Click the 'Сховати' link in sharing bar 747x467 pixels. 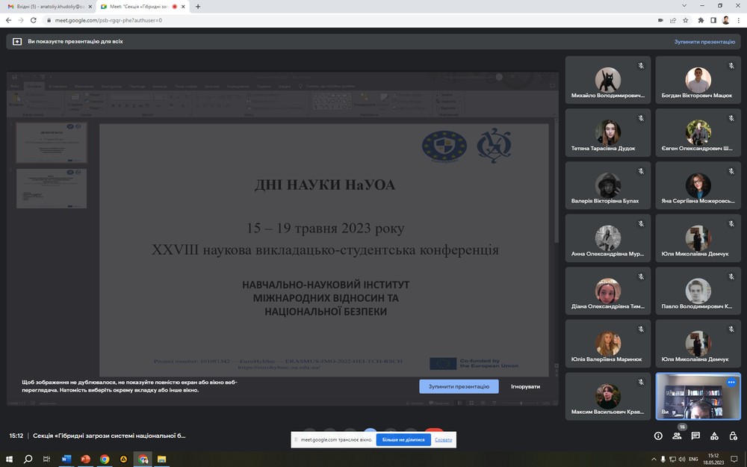444,439
